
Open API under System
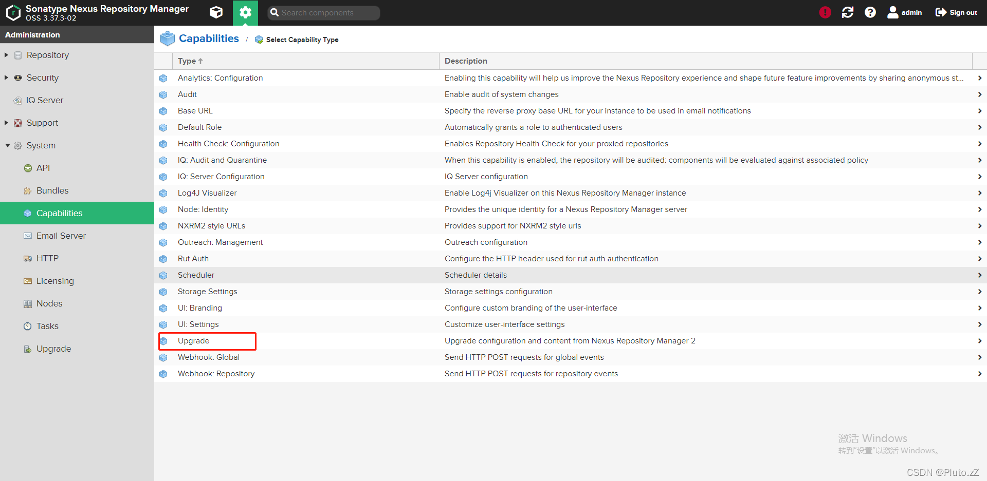pos(43,168)
